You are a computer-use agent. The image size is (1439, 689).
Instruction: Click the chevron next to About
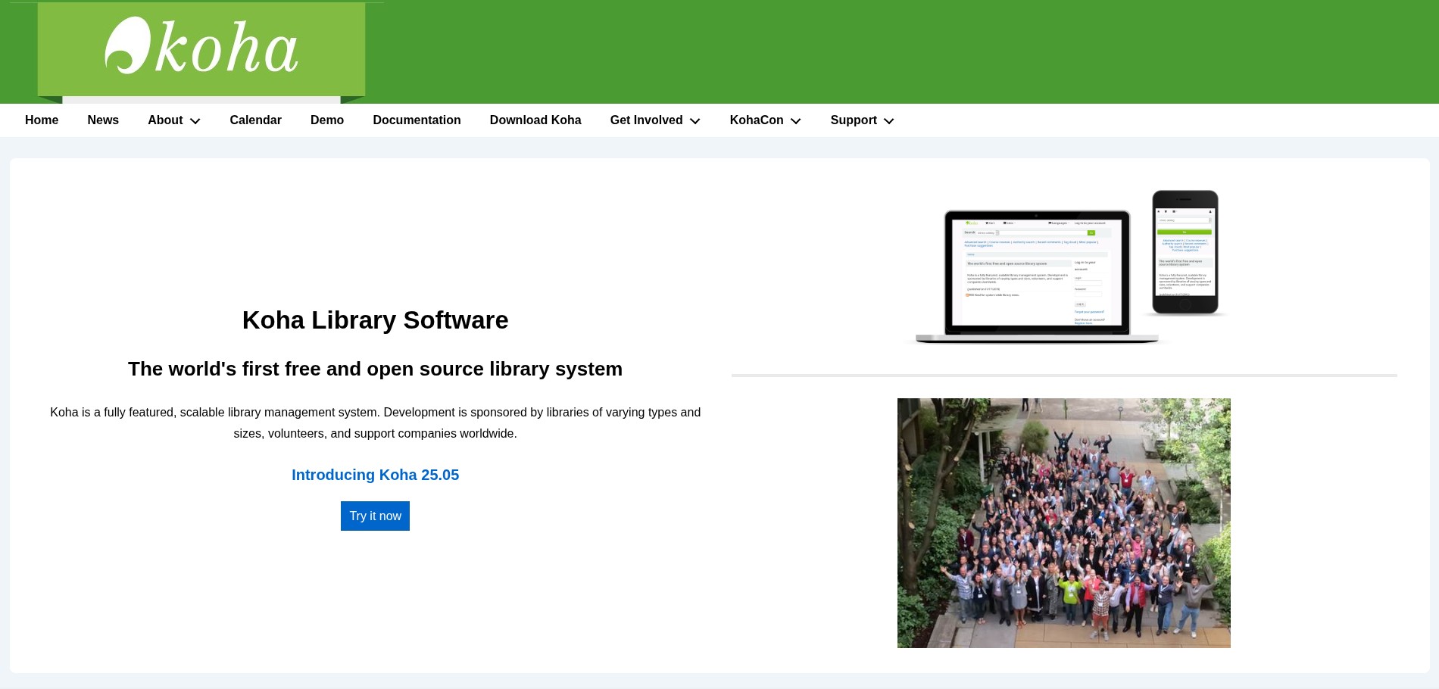pos(195,121)
